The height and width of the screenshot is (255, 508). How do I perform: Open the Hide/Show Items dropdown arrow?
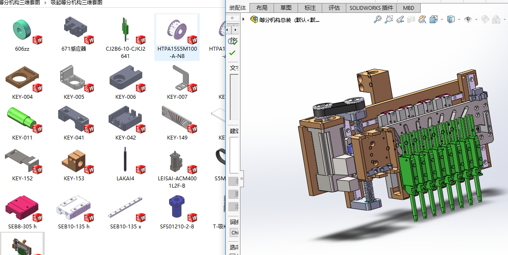476,20
